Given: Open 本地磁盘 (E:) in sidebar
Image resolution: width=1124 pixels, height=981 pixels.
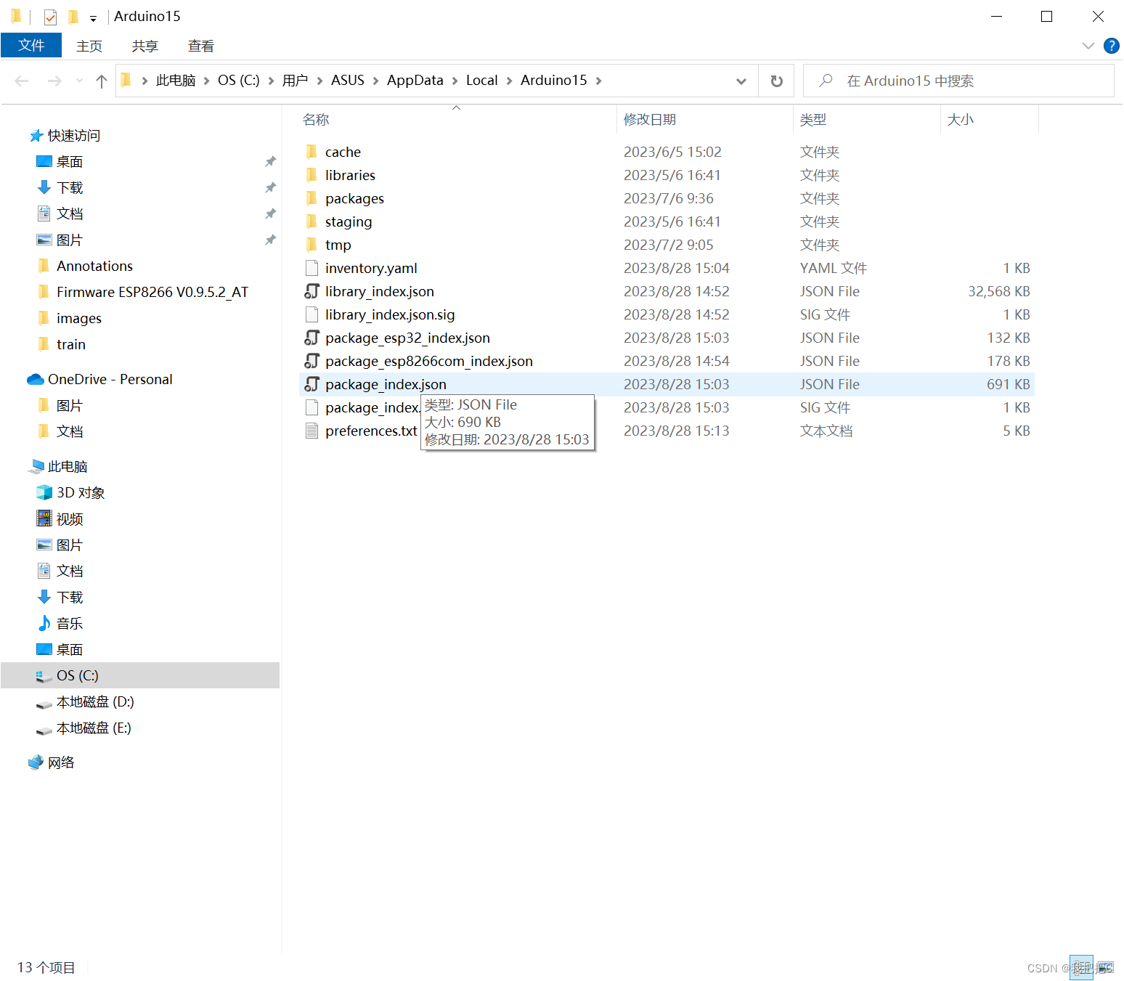Looking at the screenshot, I should pyautogui.click(x=94, y=728).
